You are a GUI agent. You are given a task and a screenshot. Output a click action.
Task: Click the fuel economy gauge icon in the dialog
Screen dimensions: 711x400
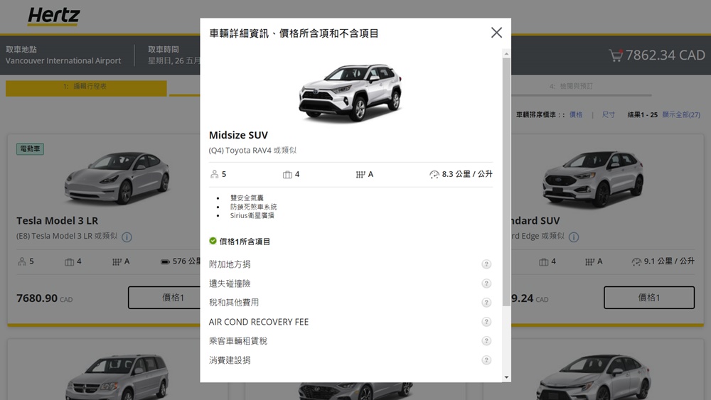[x=434, y=174]
